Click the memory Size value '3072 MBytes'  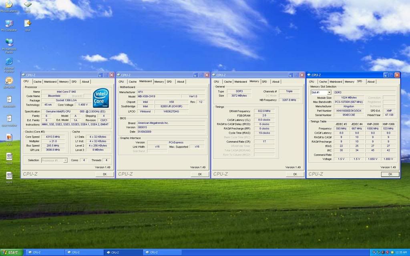(239, 96)
